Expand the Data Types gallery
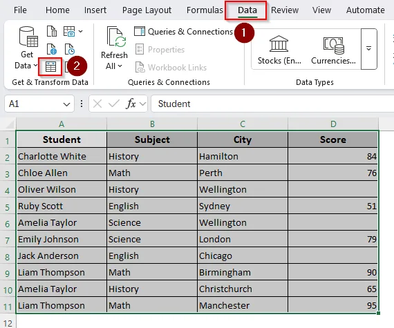The width and height of the screenshot is (394, 328). coord(368,49)
